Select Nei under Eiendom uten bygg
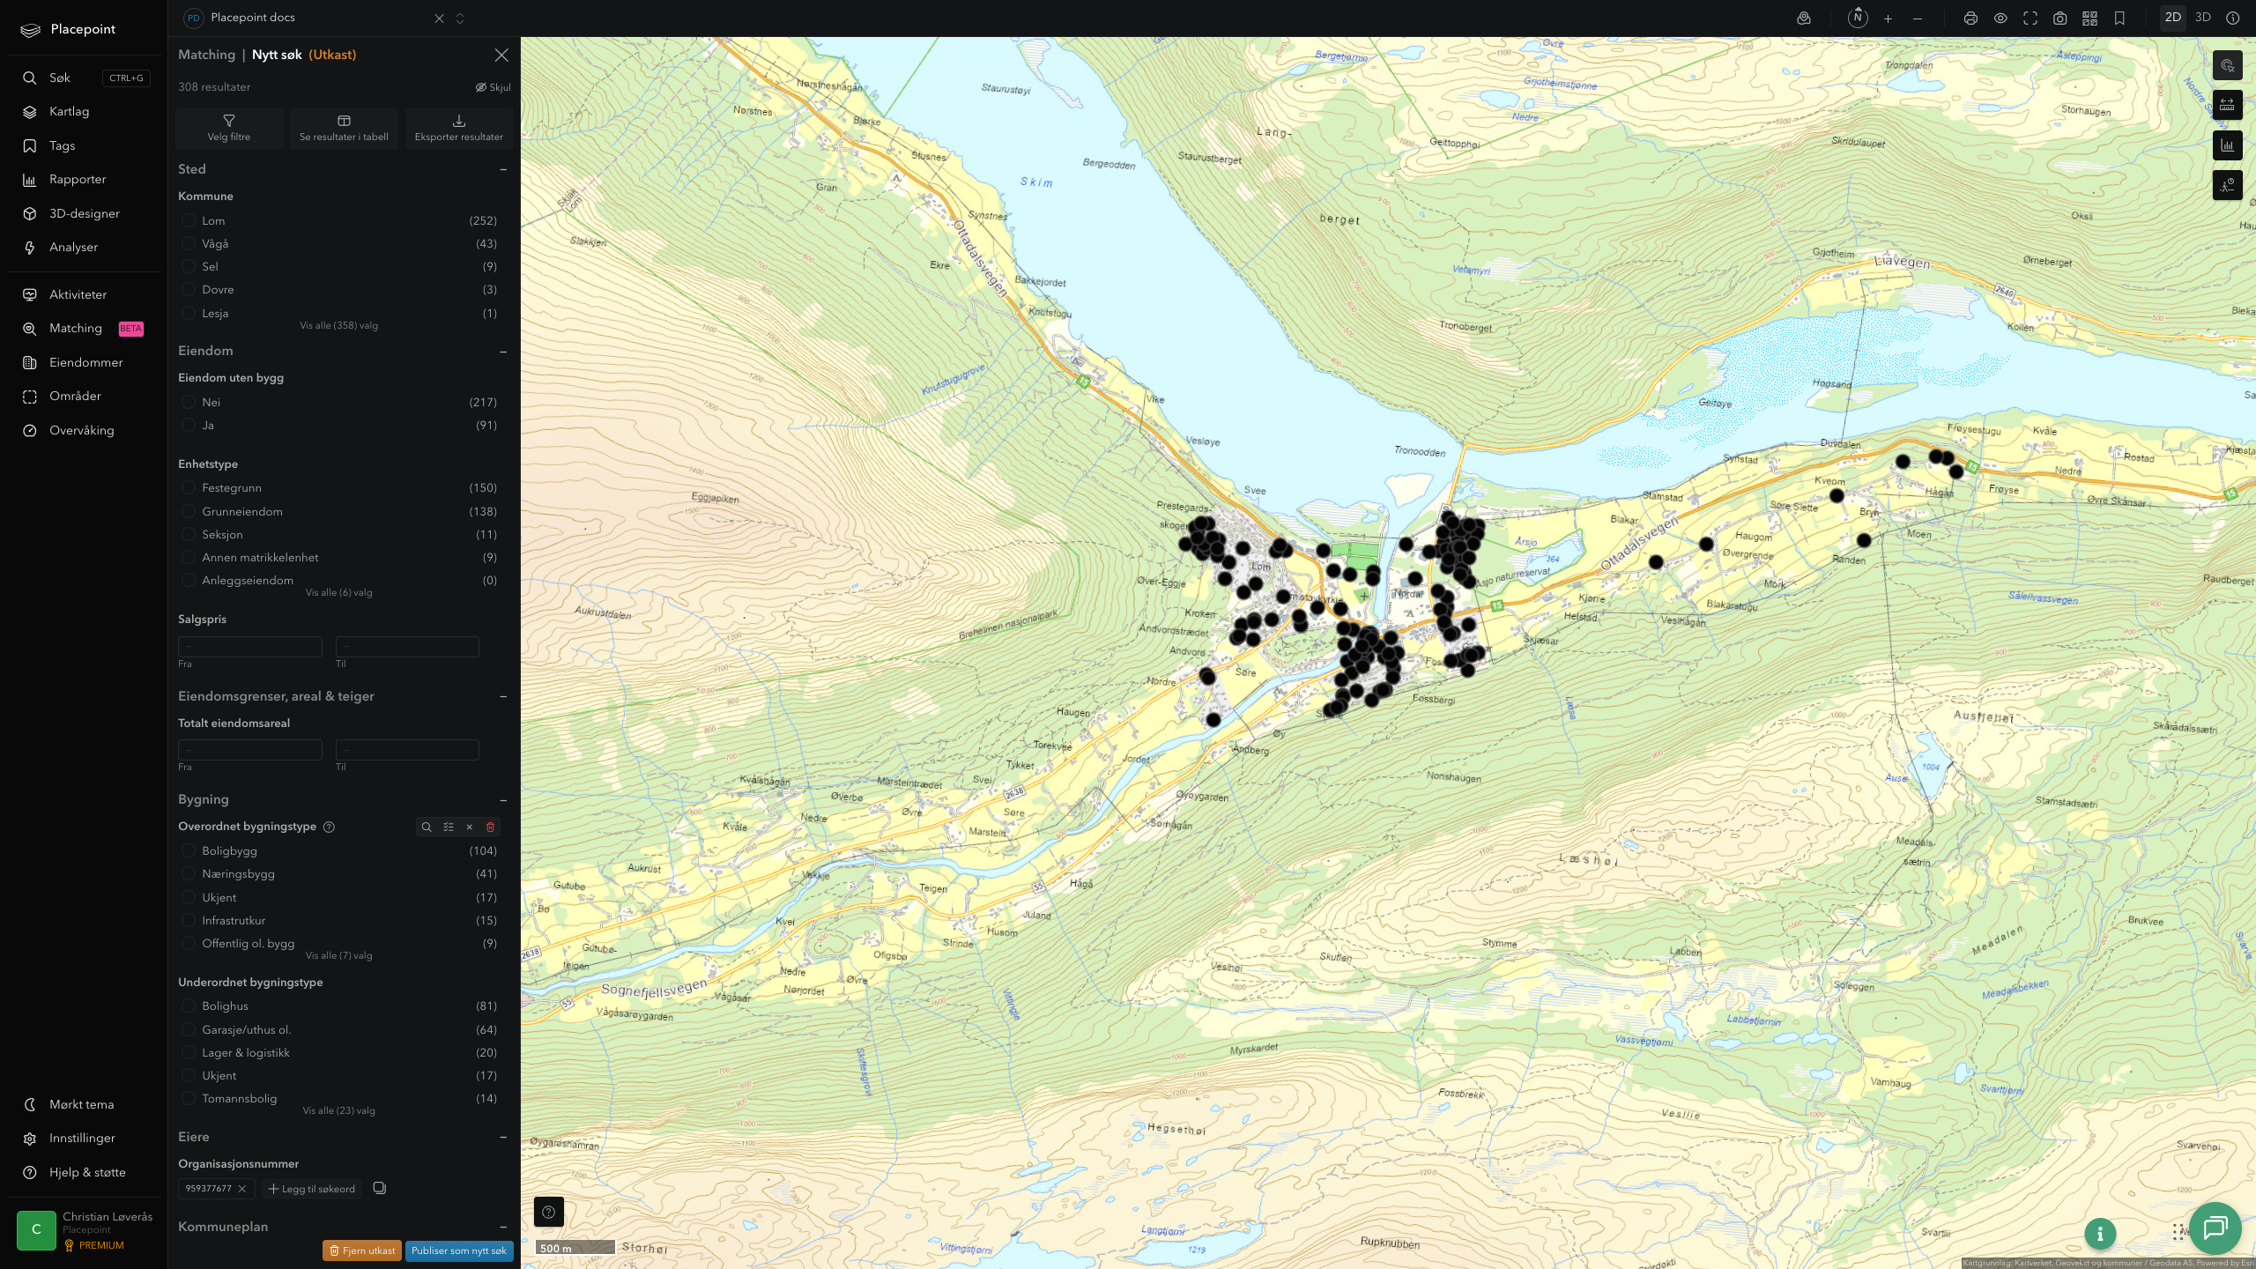The image size is (2256, 1269). 188,402
